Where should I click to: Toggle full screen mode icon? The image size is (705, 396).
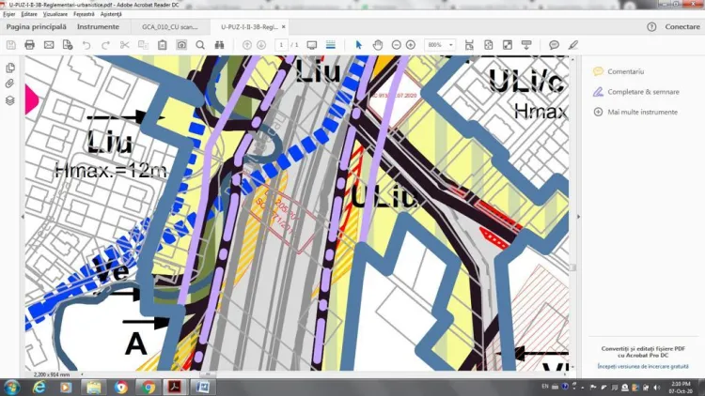point(508,45)
